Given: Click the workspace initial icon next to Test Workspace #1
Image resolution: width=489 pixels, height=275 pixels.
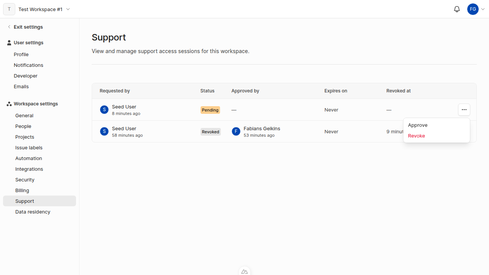Looking at the screenshot, I should [9, 9].
